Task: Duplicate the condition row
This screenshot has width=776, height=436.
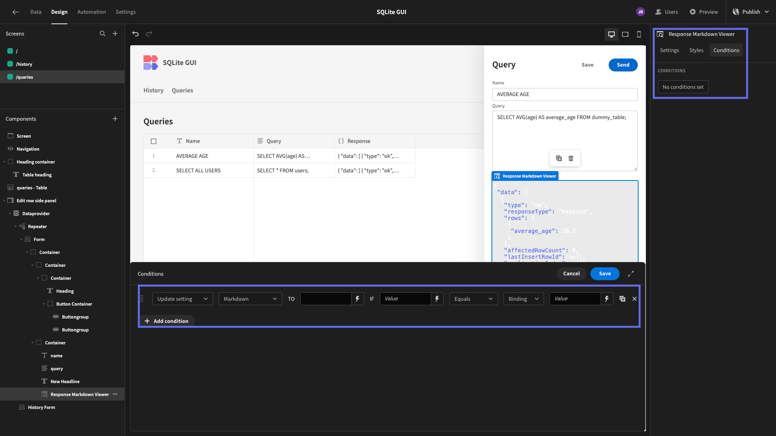Action: pos(622,299)
